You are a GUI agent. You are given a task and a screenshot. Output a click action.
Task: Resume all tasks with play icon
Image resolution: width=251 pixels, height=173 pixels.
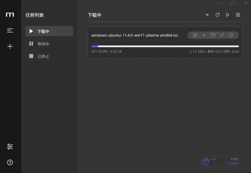[228, 15]
